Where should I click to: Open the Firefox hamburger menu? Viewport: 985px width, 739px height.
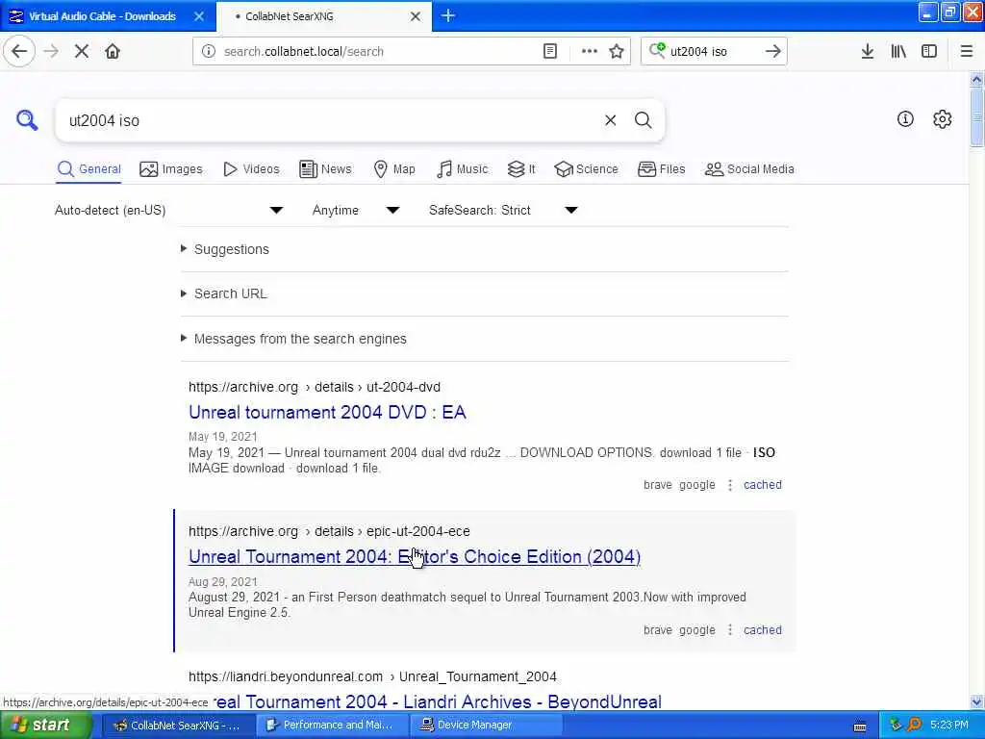[x=966, y=51]
